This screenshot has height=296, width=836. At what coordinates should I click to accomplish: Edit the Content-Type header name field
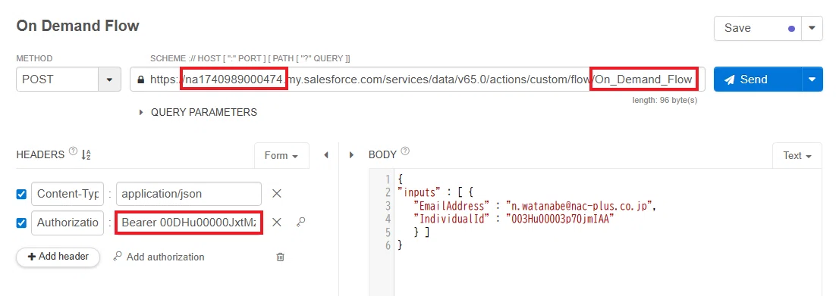pos(68,194)
